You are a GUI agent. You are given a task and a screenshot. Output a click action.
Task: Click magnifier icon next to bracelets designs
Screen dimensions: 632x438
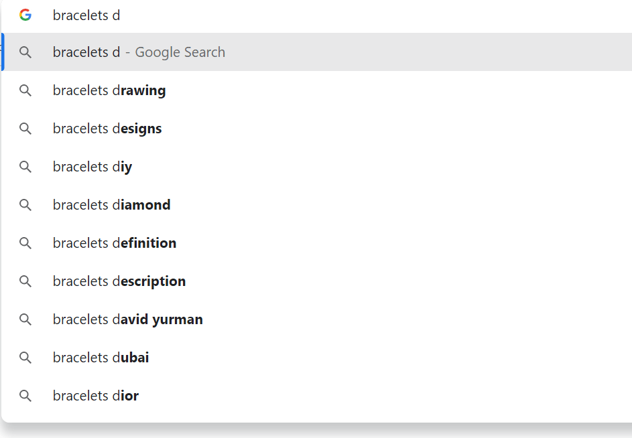[x=25, y=129]
